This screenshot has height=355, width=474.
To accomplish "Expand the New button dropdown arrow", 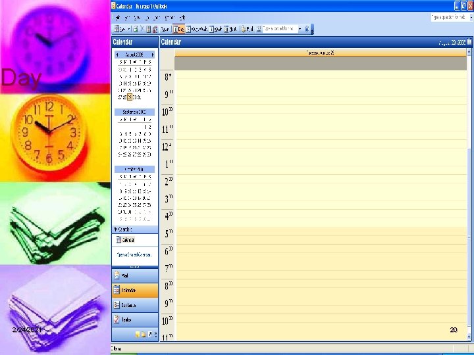I will [x=129, y=29].
